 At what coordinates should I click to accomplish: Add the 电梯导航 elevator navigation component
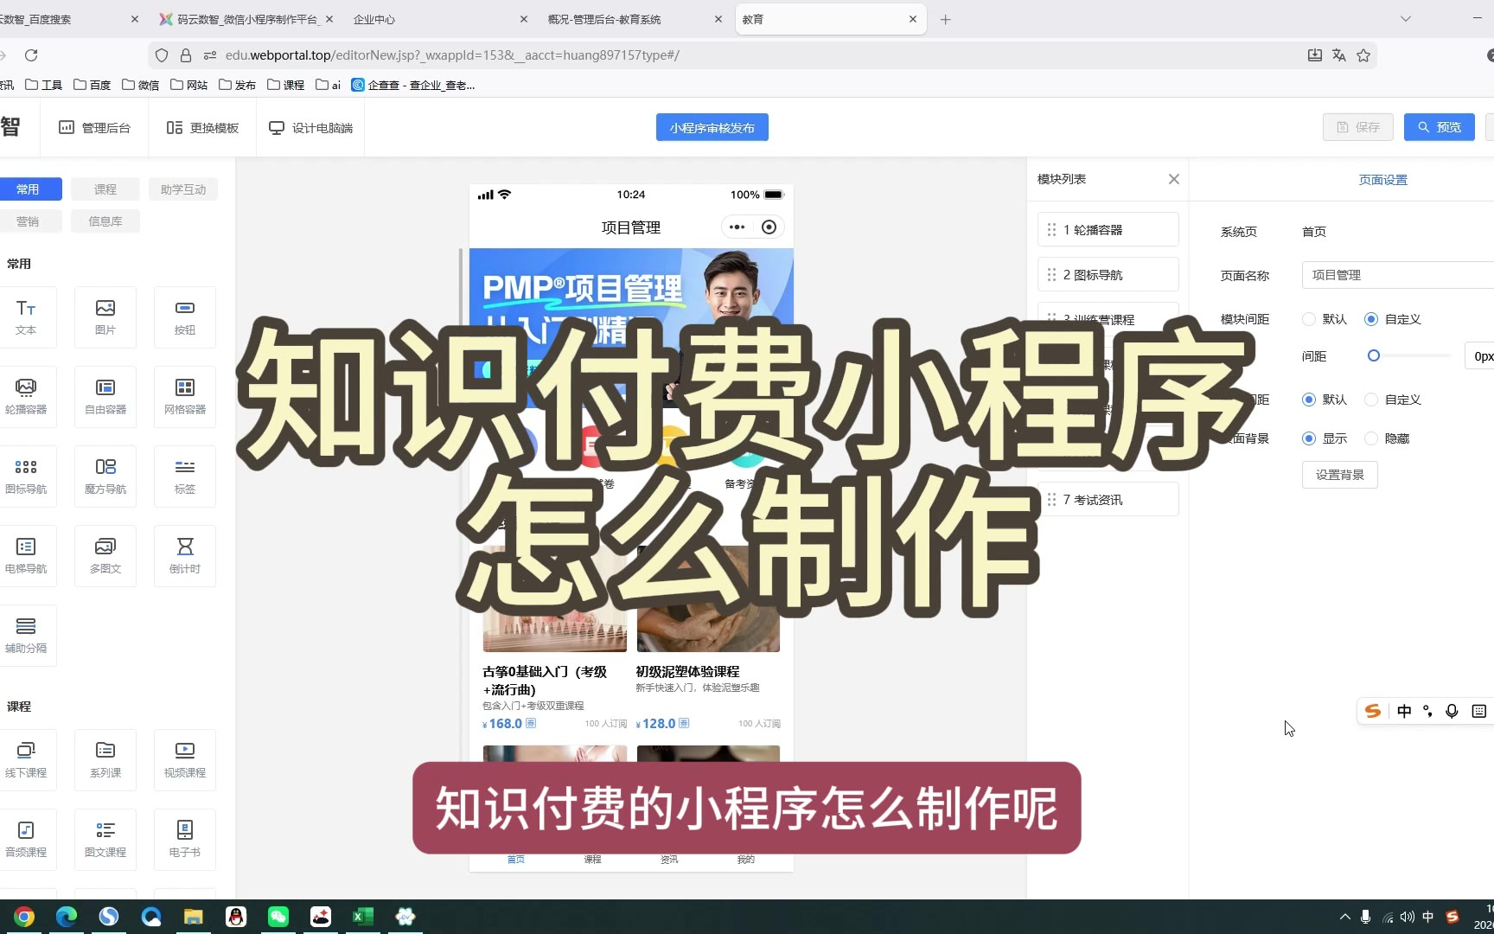[26, 556]
